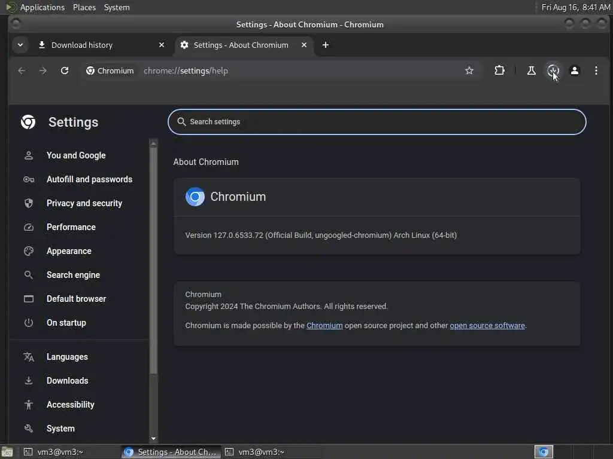613x459 pixels.
Task: Click the person icon beside You and Google
Action: [29, 155]
